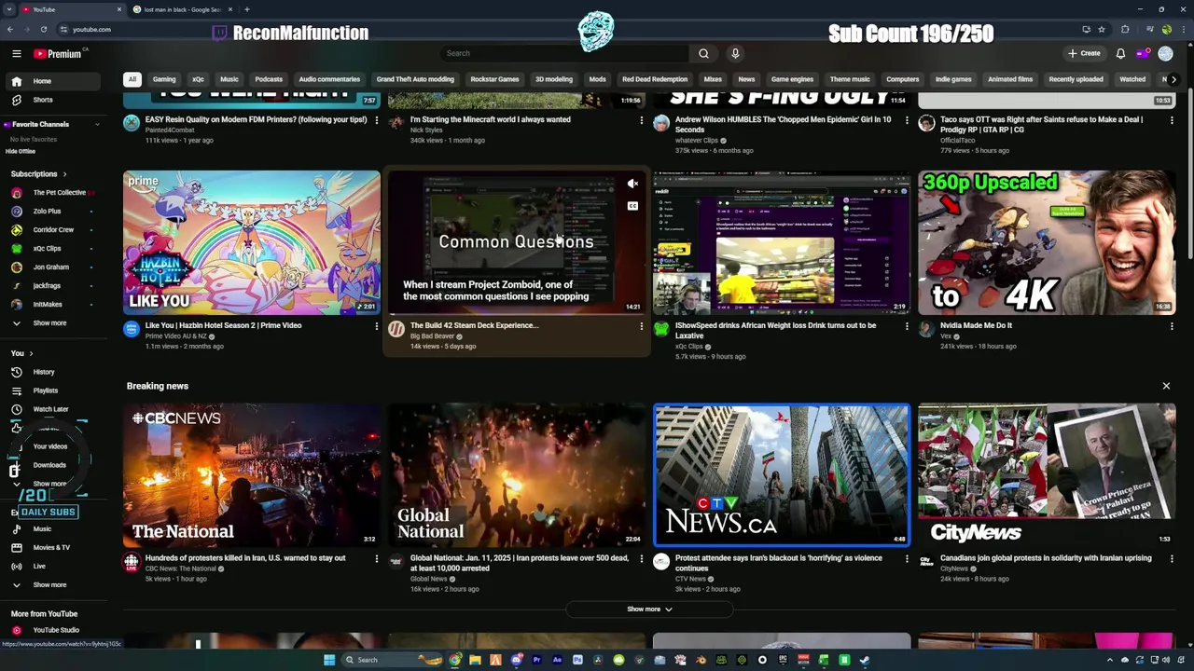The image size is (1194, 671).
Task: Expand Show more under Breaking news
Action: point(649,609)
